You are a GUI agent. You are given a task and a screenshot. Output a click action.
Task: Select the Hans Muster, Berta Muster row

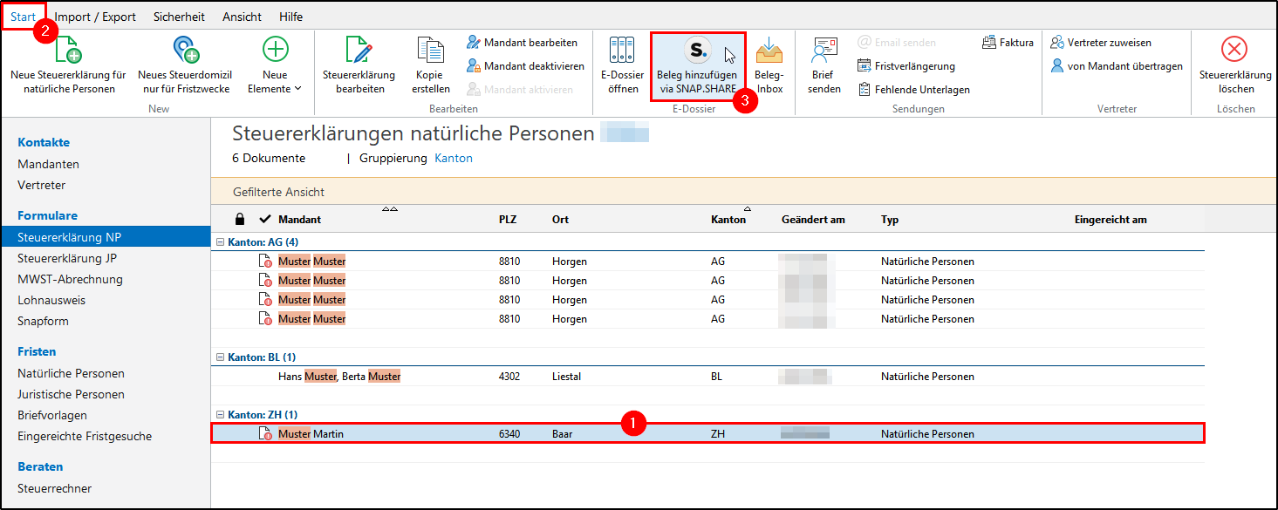coord(339,377)
